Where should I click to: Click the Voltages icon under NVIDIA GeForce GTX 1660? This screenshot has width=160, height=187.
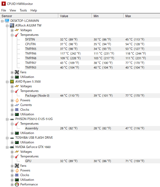click(x=17, y=152)
